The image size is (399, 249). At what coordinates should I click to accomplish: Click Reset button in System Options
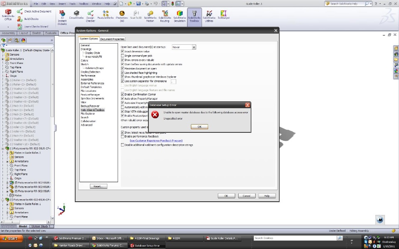click(x=99, y=186)
